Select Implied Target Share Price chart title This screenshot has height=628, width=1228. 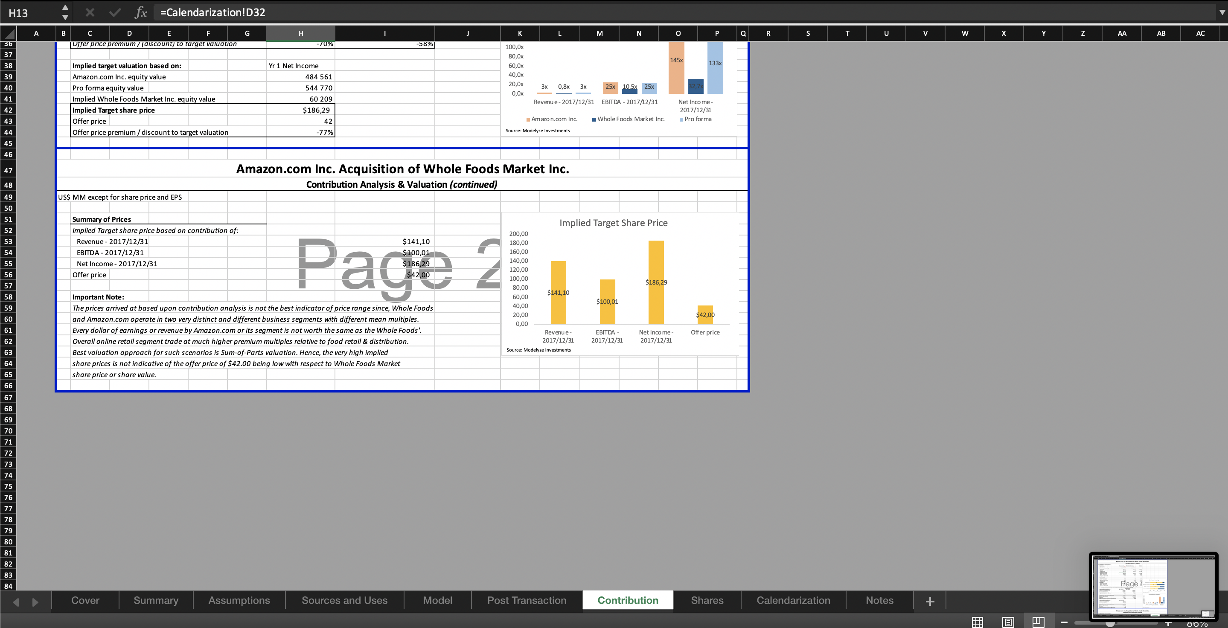pos(613,223)
